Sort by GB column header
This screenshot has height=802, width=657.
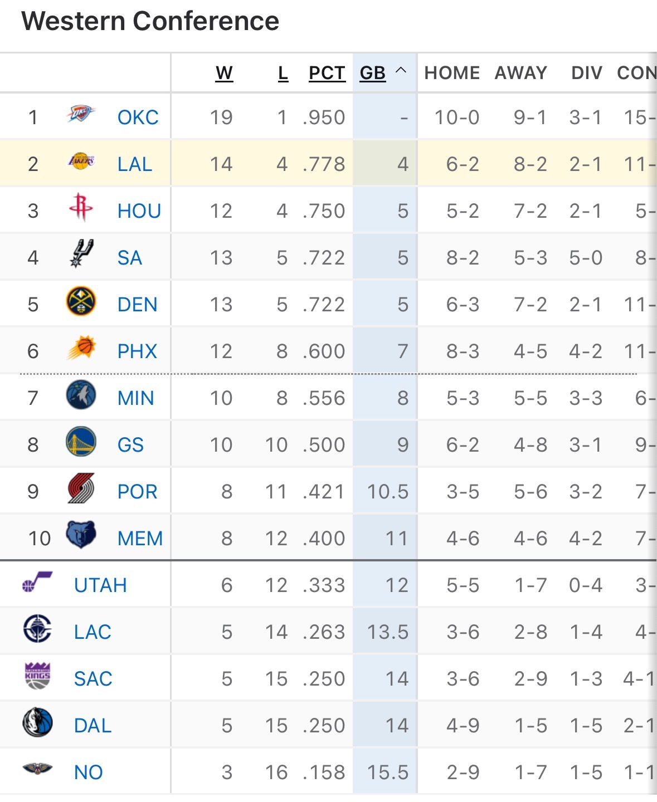click(372, 73)
